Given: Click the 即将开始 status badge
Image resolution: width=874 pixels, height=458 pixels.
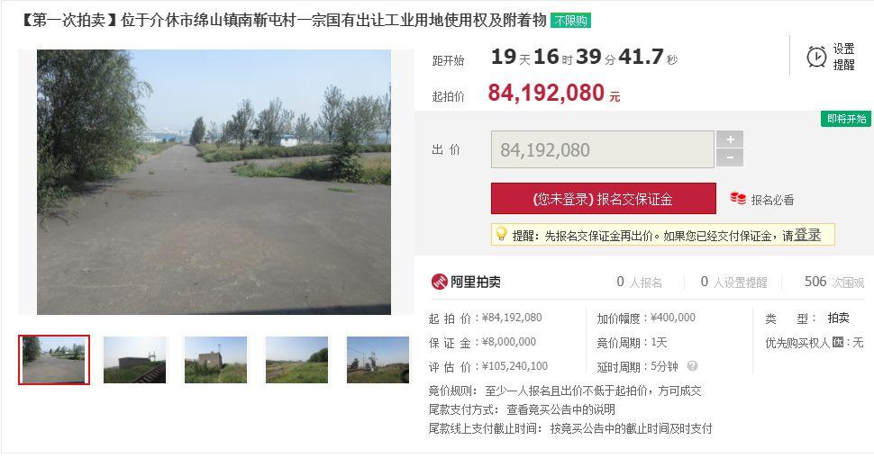Looking at the screenshot, I should tap(846, 119).
